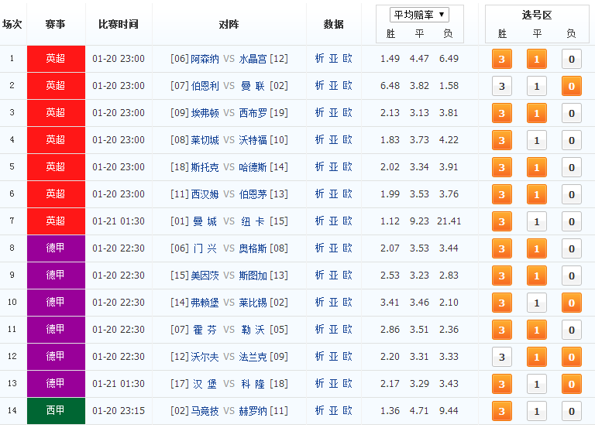Open 欧 European odds for 美因茨 match
Screen dimensions: 595x428
[x=347, y=276]
